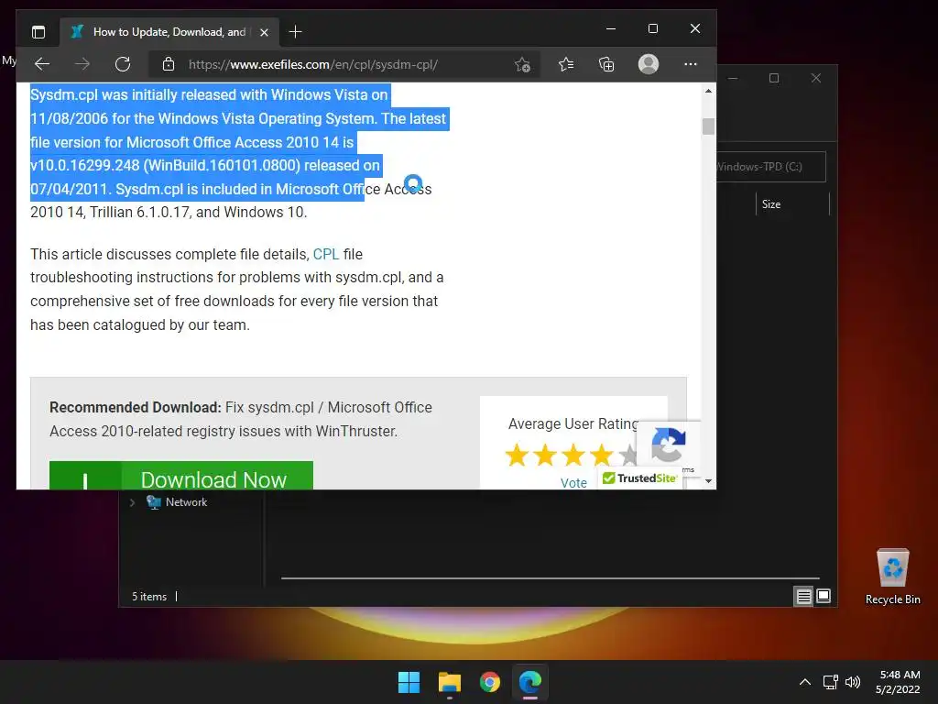Image resolution: width=938 pixels, height=704 pixels.
Task: Show hidden system tray icons chevron
Action: (805, 682)
